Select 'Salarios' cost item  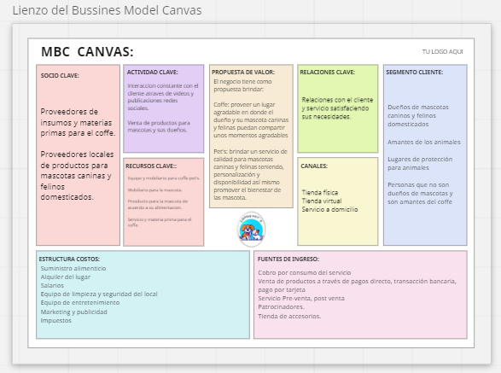[x=52, y=286]
